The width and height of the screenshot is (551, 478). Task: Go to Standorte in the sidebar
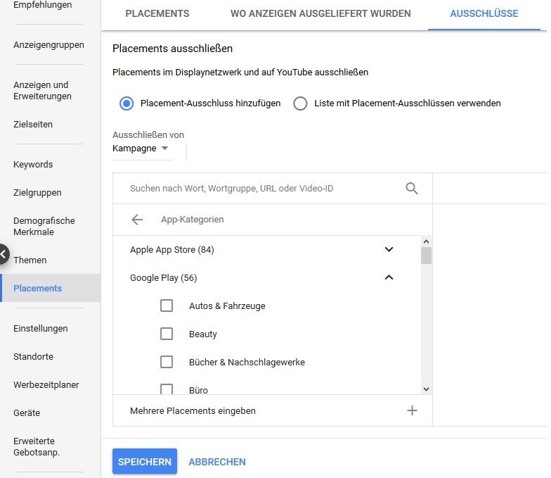34,357
